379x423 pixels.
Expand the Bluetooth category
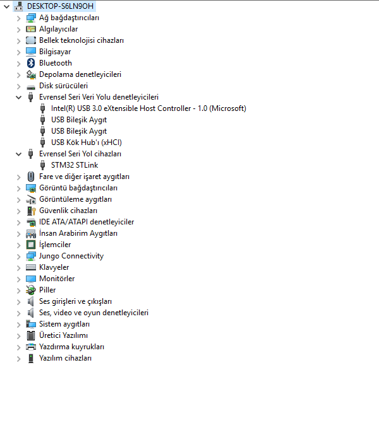[x=18, y=64]
